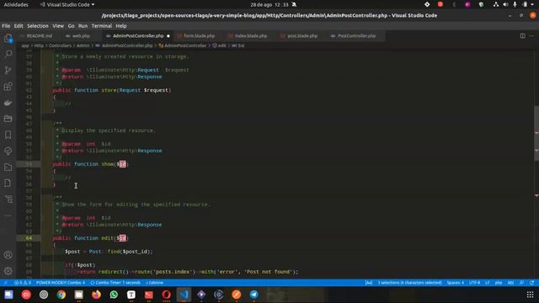Click the $post = Post::find line
Viewport: 539px width, 303px height.
click(x=109, y=252)
